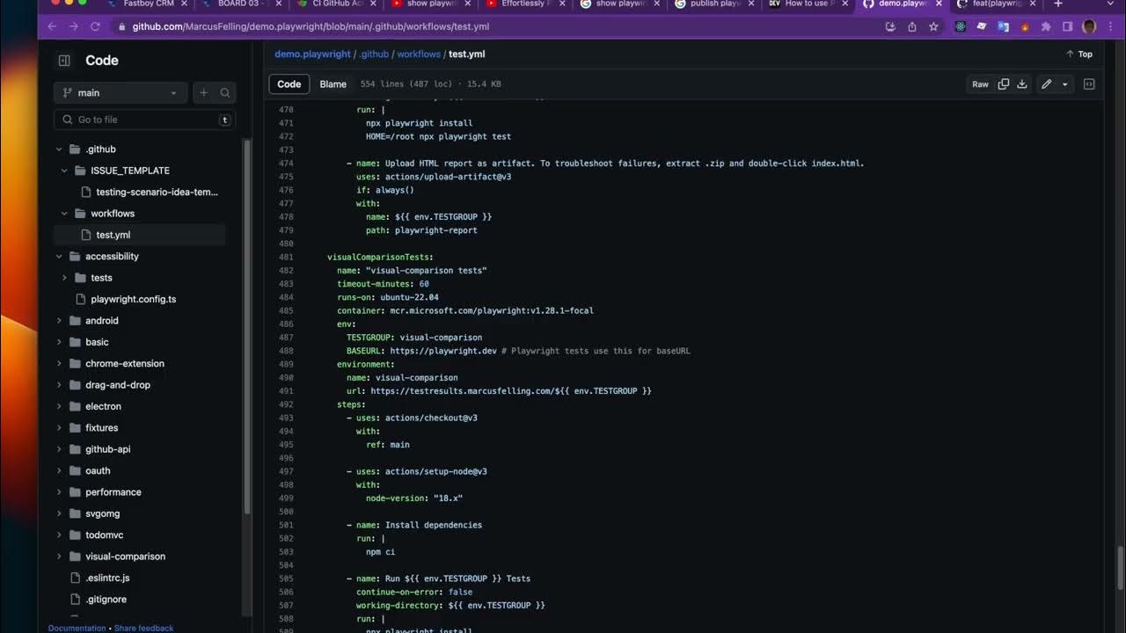The width and height of the screenshot is (1126, 633).
Task: Collapse the accessibility folder chevron
Action: click(59, 257)
